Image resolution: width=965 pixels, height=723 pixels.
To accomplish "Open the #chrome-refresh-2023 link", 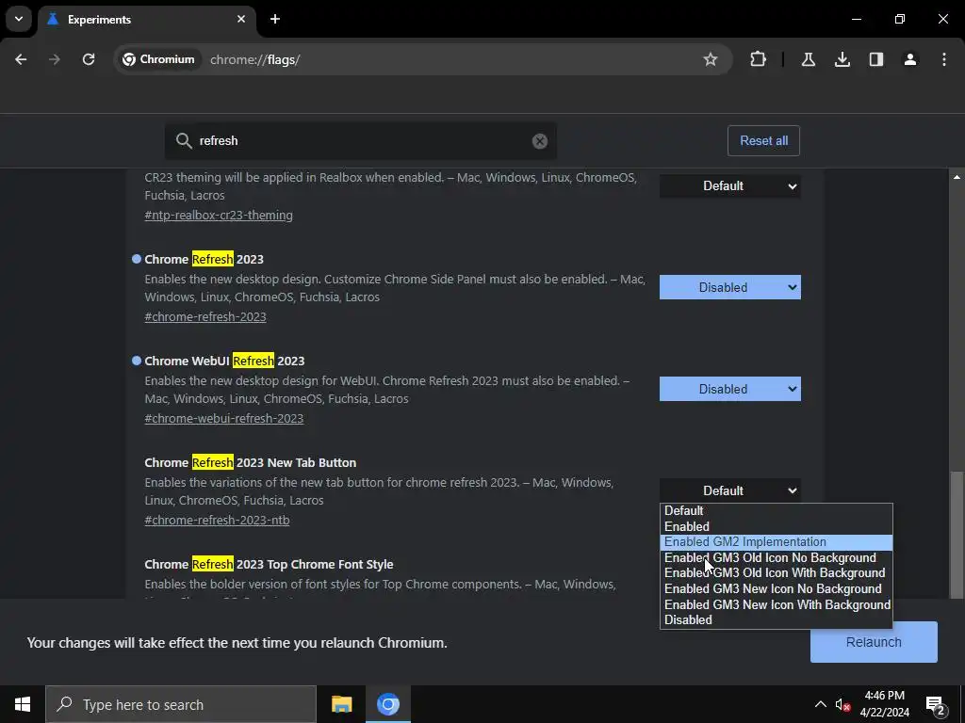I will 205,316.
